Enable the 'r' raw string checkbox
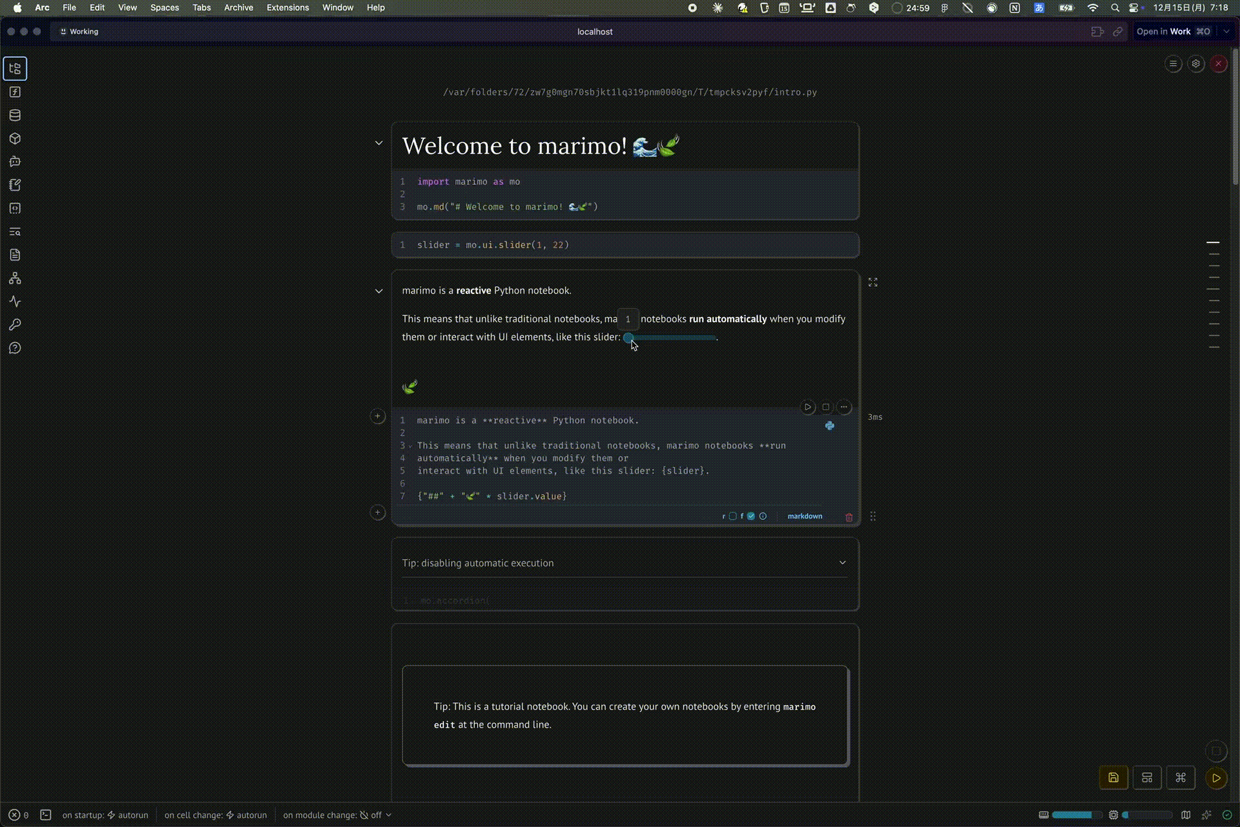Screen dimensions: 1240x827 [x=732, y=516]
